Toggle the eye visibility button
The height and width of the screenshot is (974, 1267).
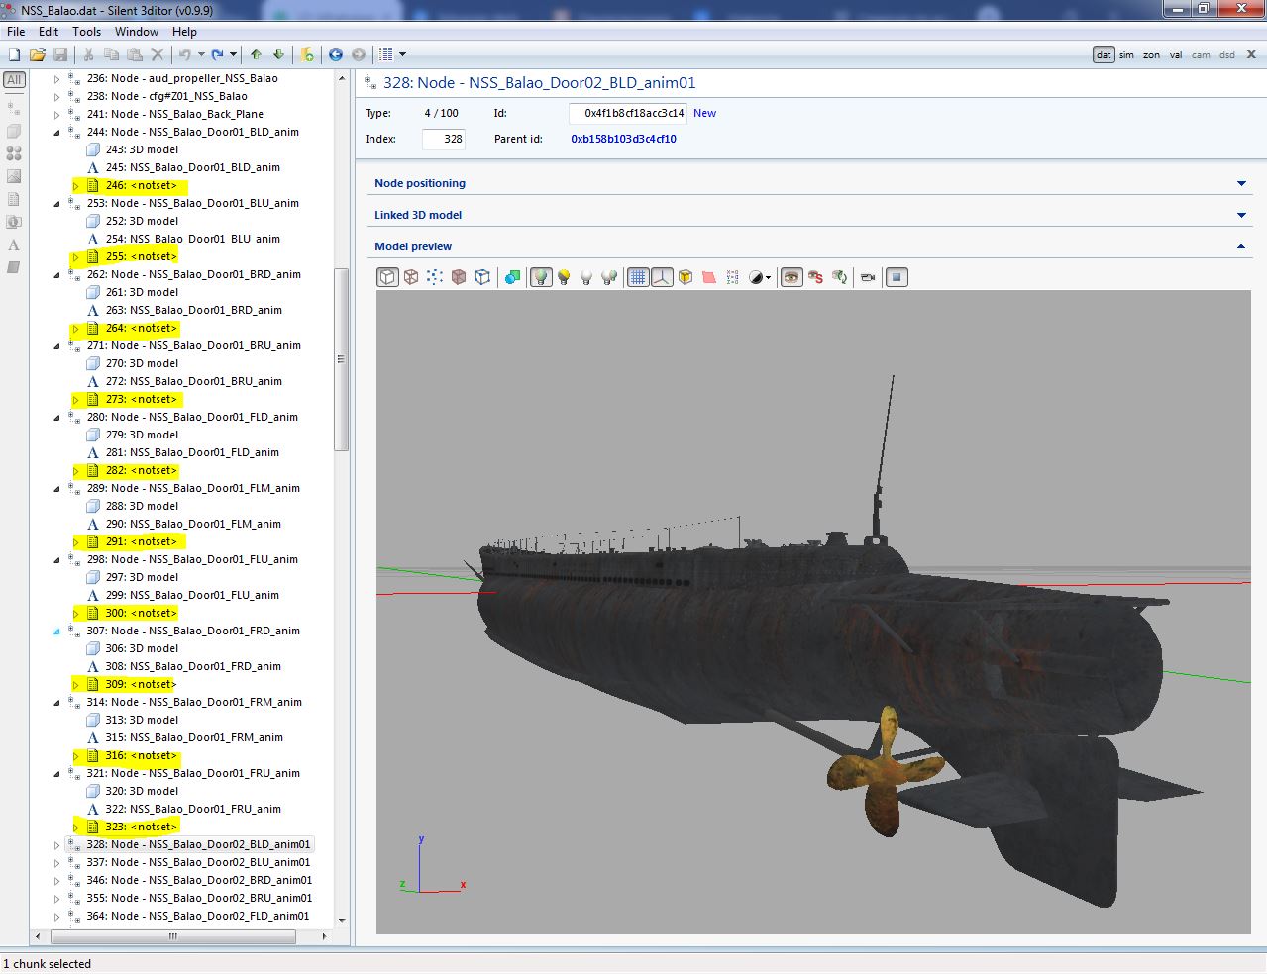coord(792,277)
